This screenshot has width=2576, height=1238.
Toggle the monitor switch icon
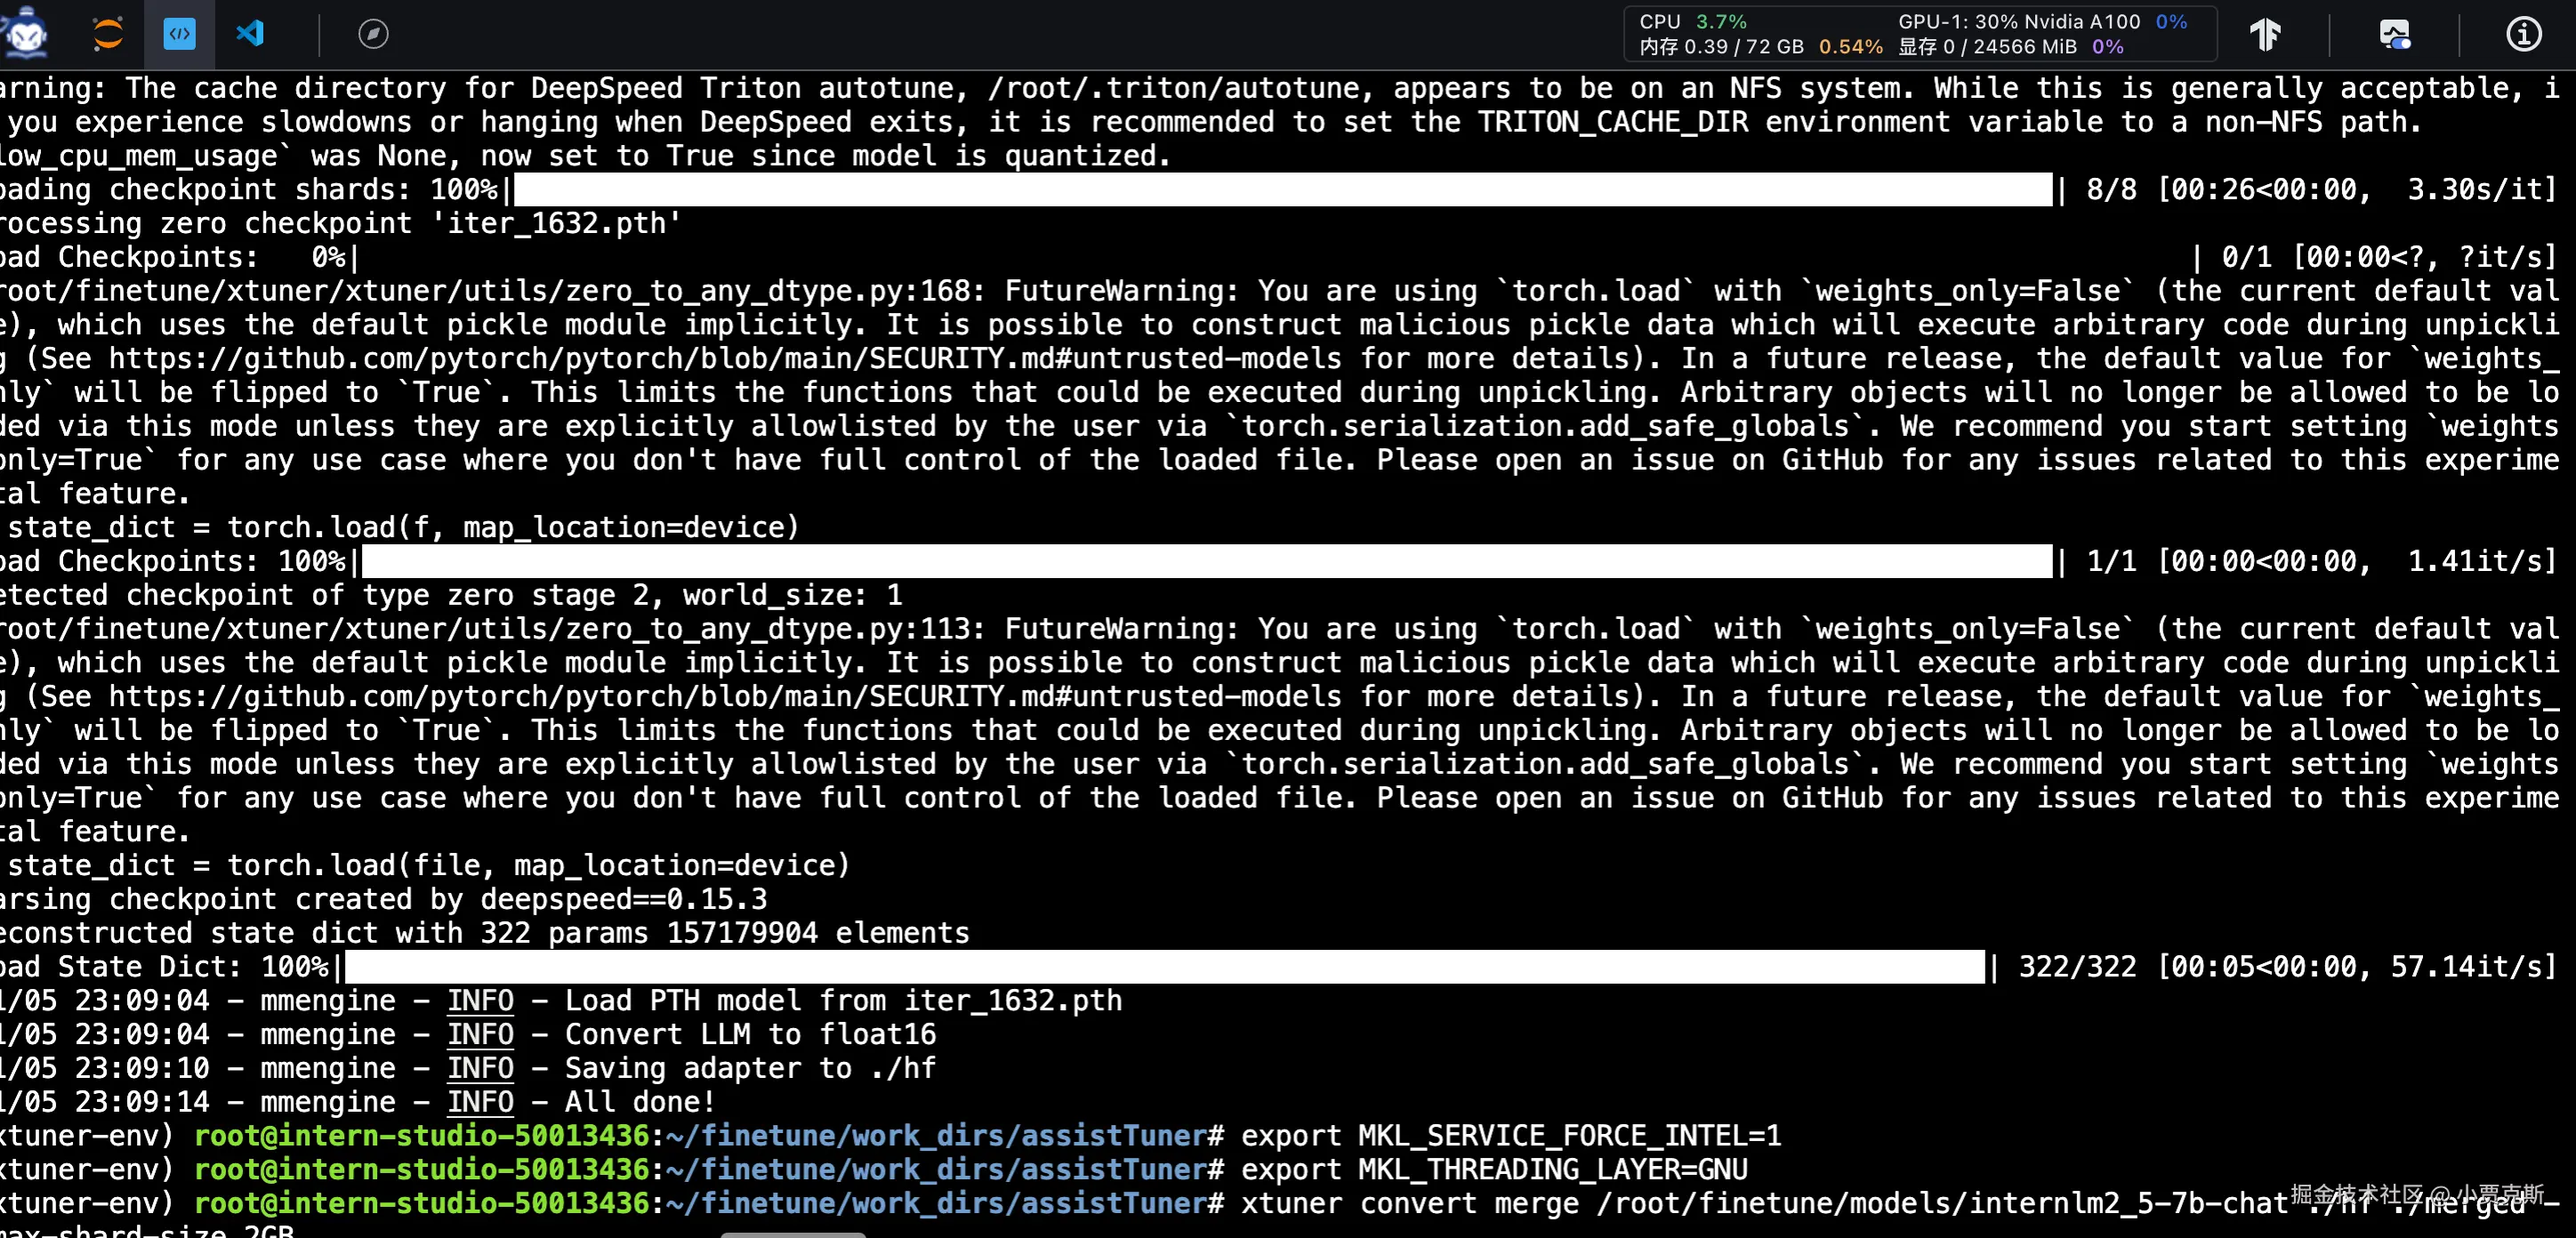pos(2394,34)
